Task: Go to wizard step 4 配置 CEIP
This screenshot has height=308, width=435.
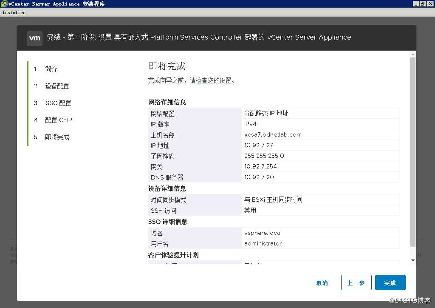Action: coord(58,120)
